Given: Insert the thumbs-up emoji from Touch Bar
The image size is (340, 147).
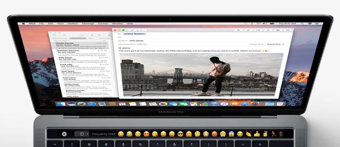Looking at the screenshot, I should (257, 134).
